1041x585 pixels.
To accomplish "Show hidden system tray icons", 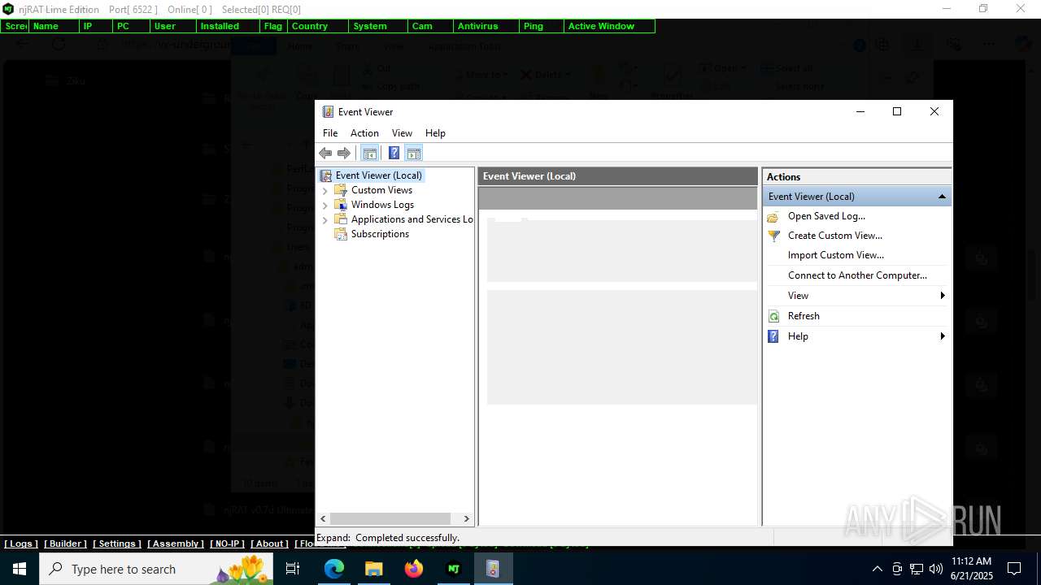I will tap(877, 569).
